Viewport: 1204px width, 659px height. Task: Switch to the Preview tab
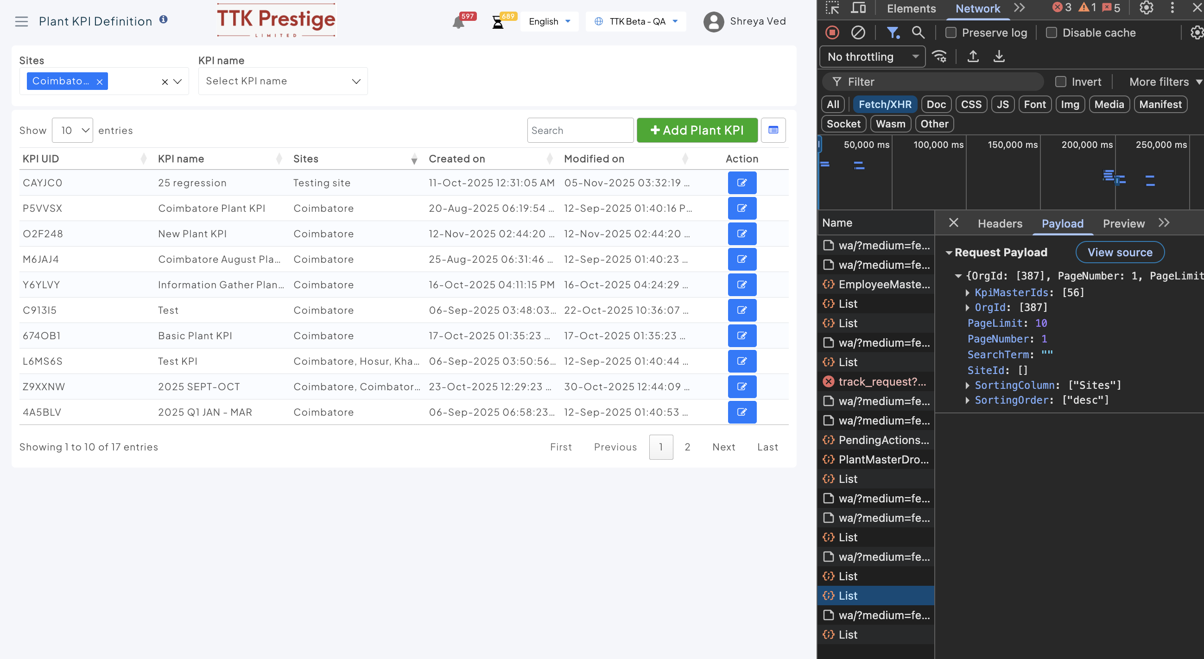click(1124, 223)
